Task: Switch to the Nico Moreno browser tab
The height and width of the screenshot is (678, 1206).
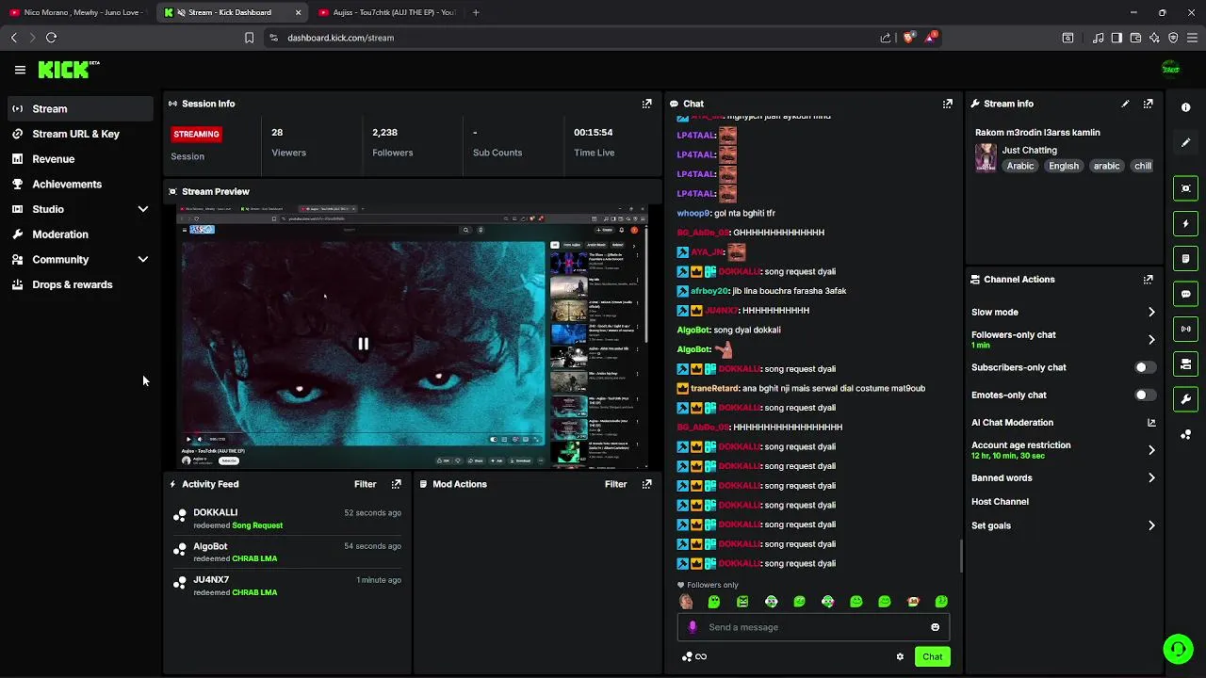Action: pos(78,12)
